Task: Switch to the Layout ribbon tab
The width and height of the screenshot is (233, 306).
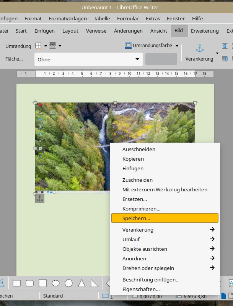Action: [x=70, y=31]
